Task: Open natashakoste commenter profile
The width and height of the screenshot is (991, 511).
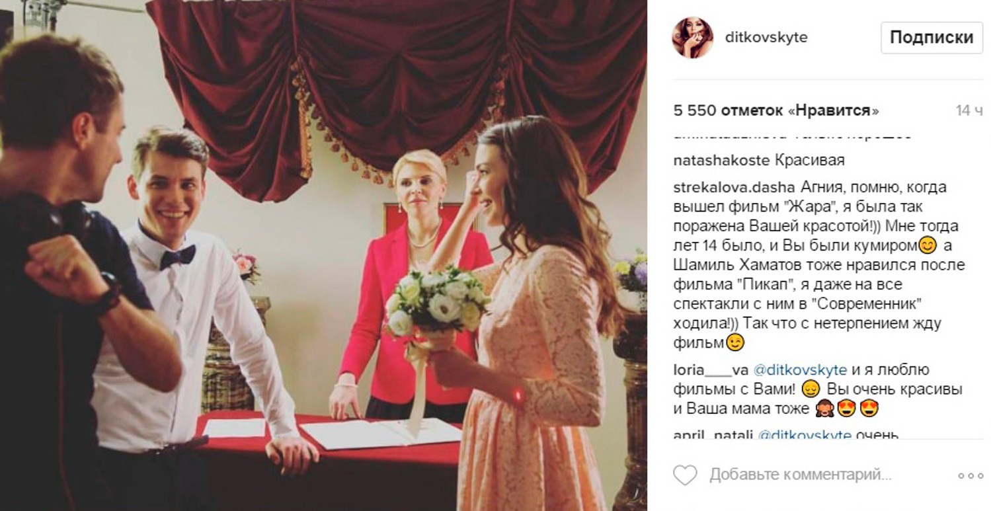Action: tap(721, 161)
